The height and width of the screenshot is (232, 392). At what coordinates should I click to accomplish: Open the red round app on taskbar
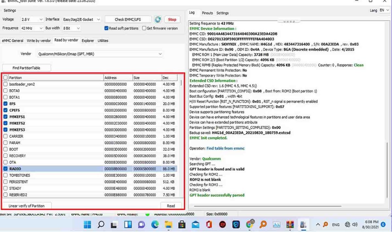pos(222,225)
